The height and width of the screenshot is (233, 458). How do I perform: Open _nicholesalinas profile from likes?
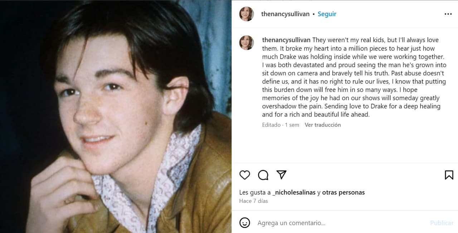point(294,192)
